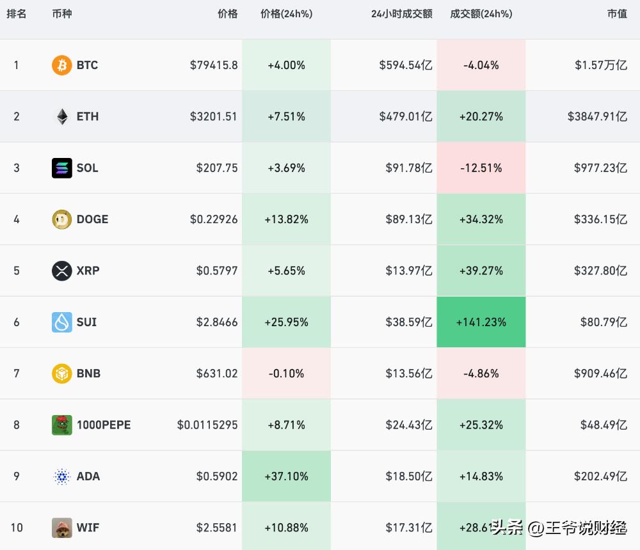Select SUI price $2.8466
Image resolution: width=640 pixels, height=550 pixels.
coord(217,322)
